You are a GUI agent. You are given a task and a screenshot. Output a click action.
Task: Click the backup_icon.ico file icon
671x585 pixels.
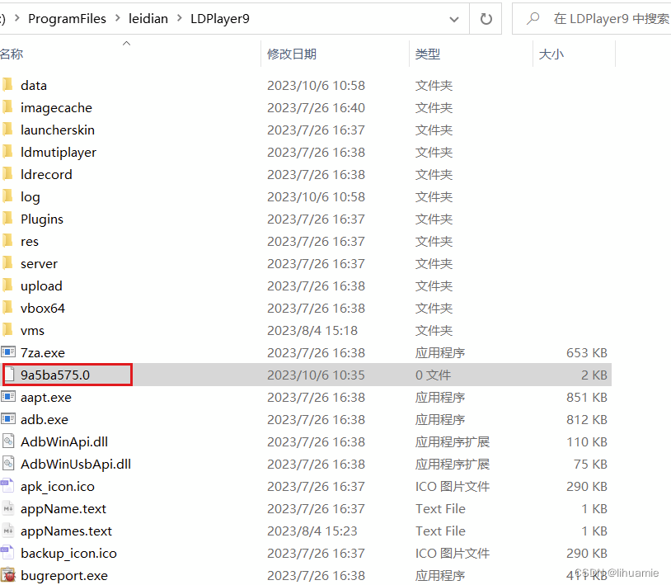coord(7,553)
